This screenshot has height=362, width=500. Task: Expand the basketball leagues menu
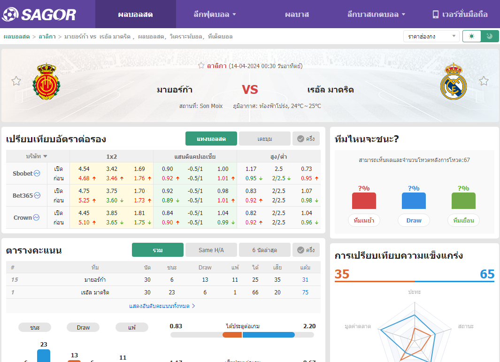coord(376,15)
